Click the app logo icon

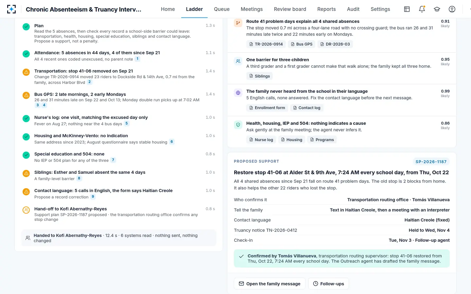click(x=11, y=9)
